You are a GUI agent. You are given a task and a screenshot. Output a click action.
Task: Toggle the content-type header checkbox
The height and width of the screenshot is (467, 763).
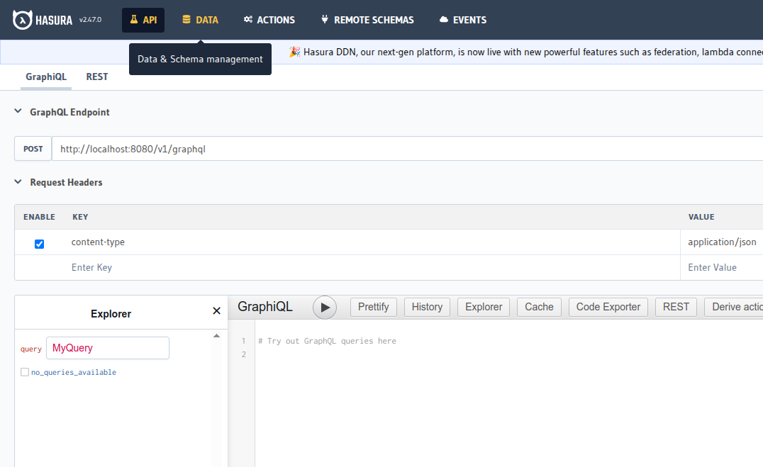click(40, 244)
